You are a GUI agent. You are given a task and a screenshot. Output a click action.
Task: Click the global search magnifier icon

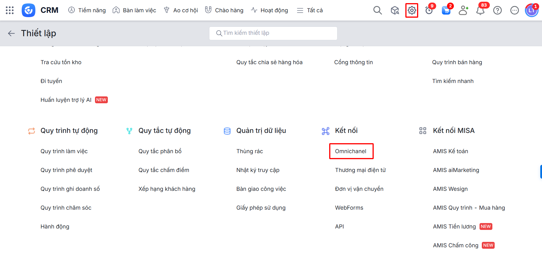coord(377,10)
